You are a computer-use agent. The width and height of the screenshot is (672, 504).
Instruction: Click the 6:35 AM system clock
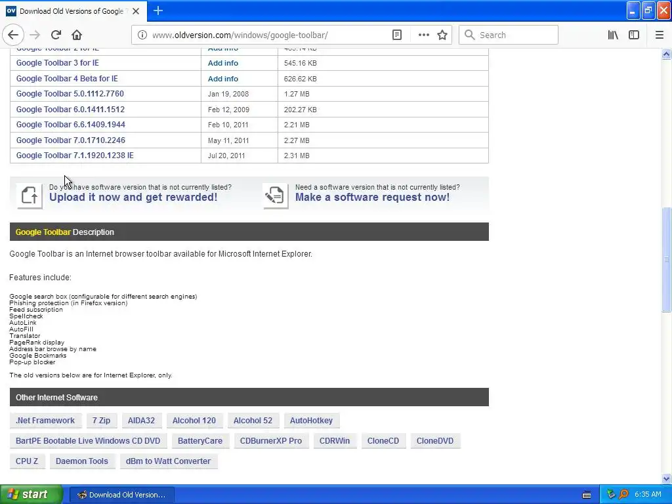[x=648, y=494]
